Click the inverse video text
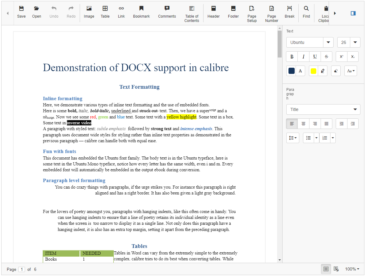This screenshot has height=277, width=366. (79, 123)
